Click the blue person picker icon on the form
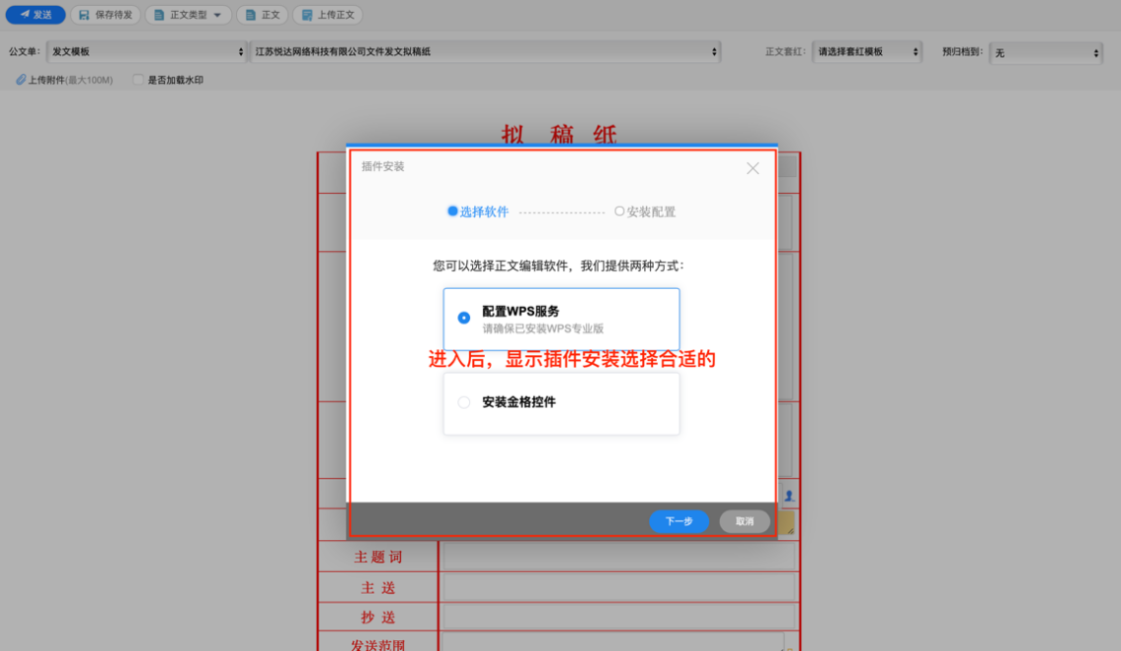The image size is (1121, 651). click(786, 496)
